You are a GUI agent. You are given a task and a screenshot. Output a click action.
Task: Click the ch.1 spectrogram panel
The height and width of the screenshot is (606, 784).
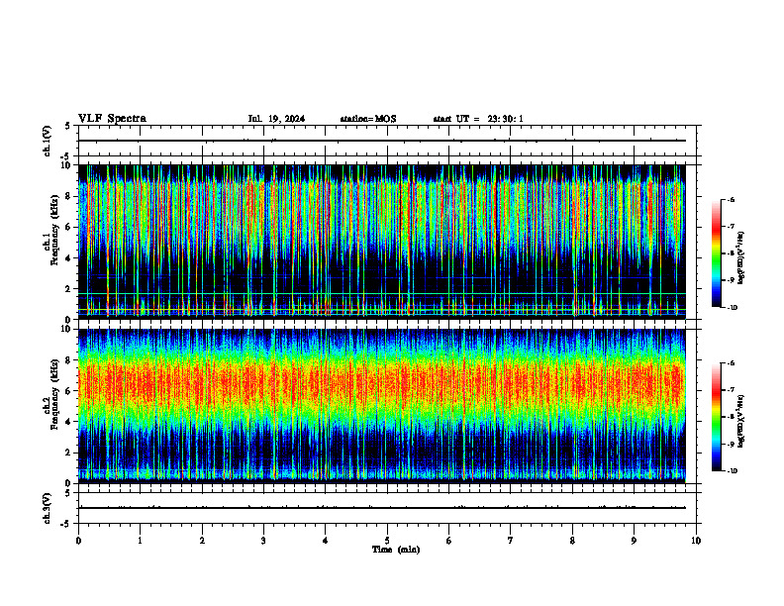point(382,242)
